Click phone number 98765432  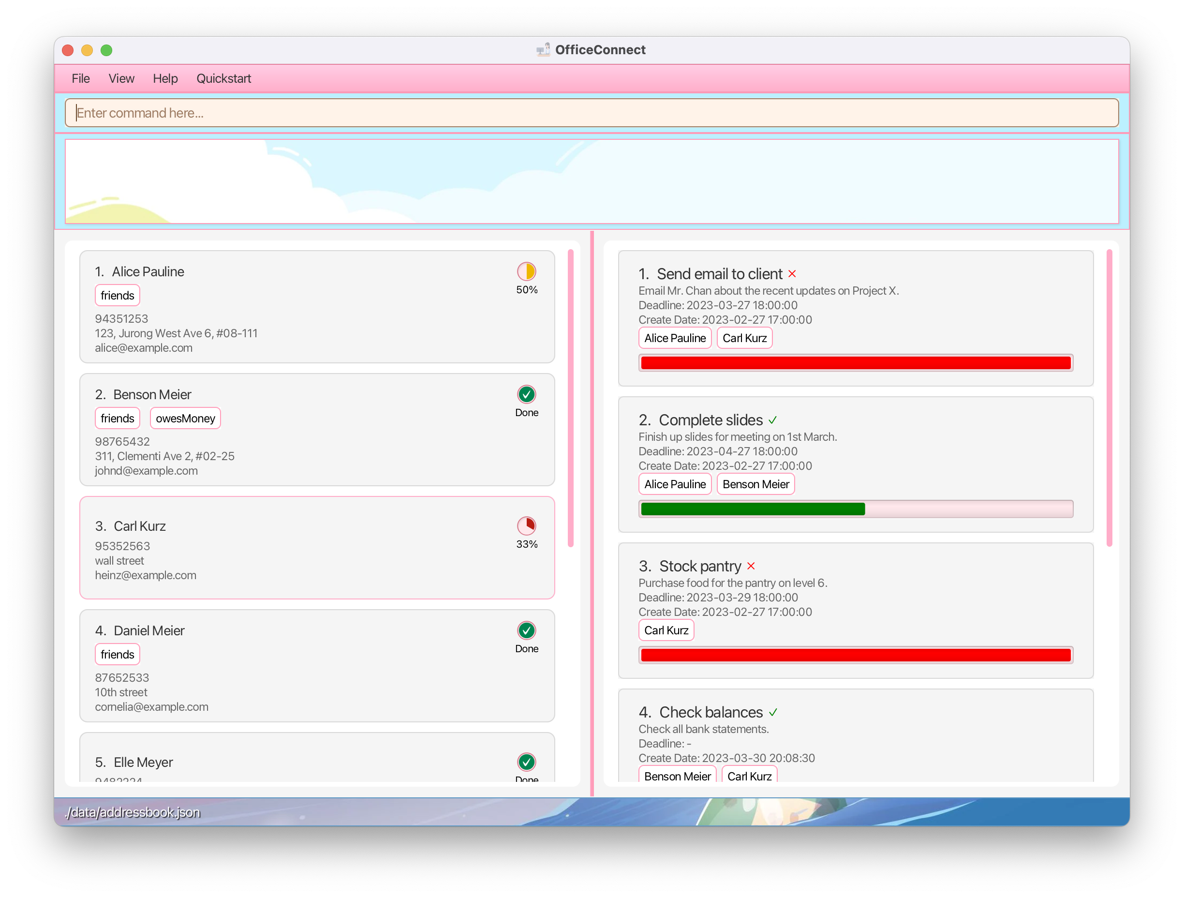122,442
